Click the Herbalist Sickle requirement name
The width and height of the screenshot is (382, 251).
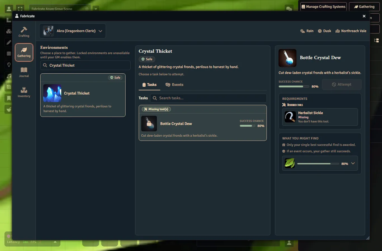(310, 113)
